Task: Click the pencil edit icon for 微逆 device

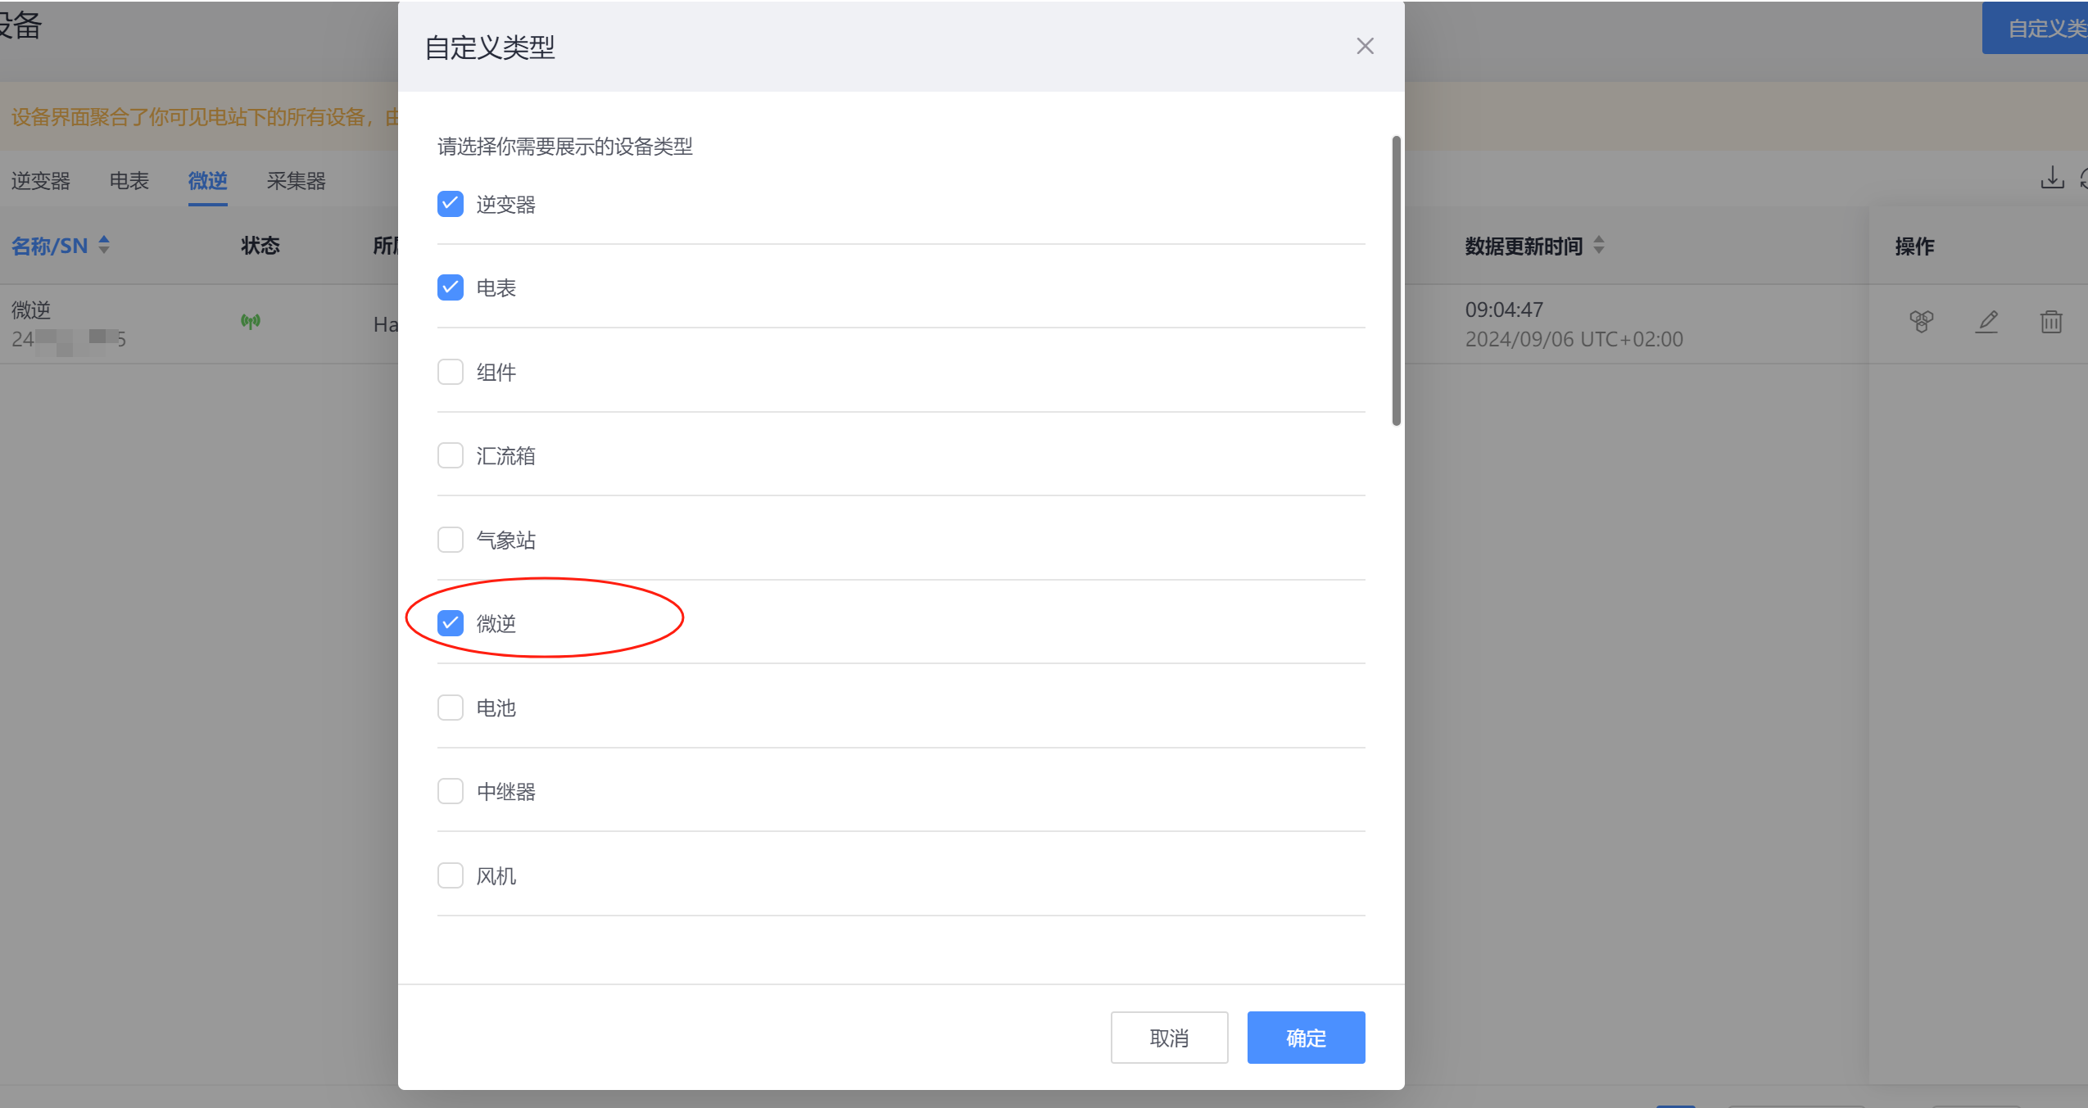Action: click(x=1986, y=321)
